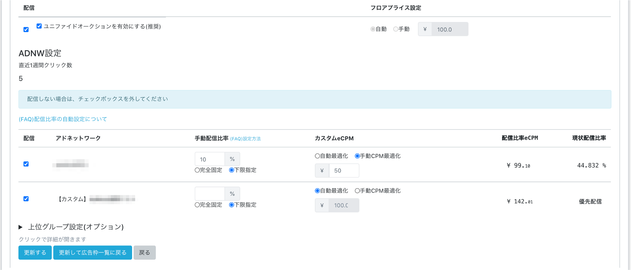Click the ¥ 99.10 eCPM value
The height and width of the screenshot is (270, 631).
coord(518,166)
